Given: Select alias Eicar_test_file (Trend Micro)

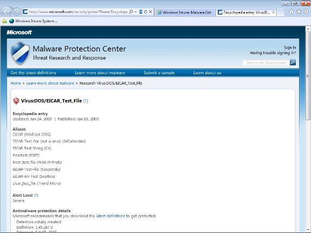Looking at the screenshot, I should 37,183.
